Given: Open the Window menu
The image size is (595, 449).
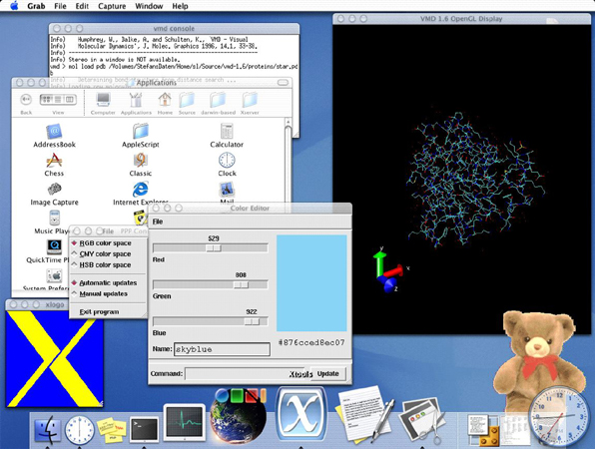Looking at the screenshot, I should click(149, 6).
